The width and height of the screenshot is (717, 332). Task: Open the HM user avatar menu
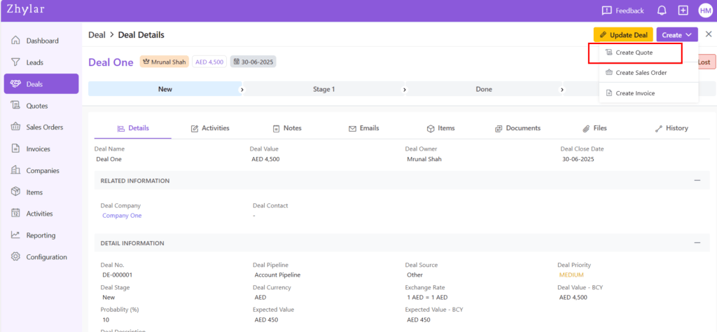[704, 11]
